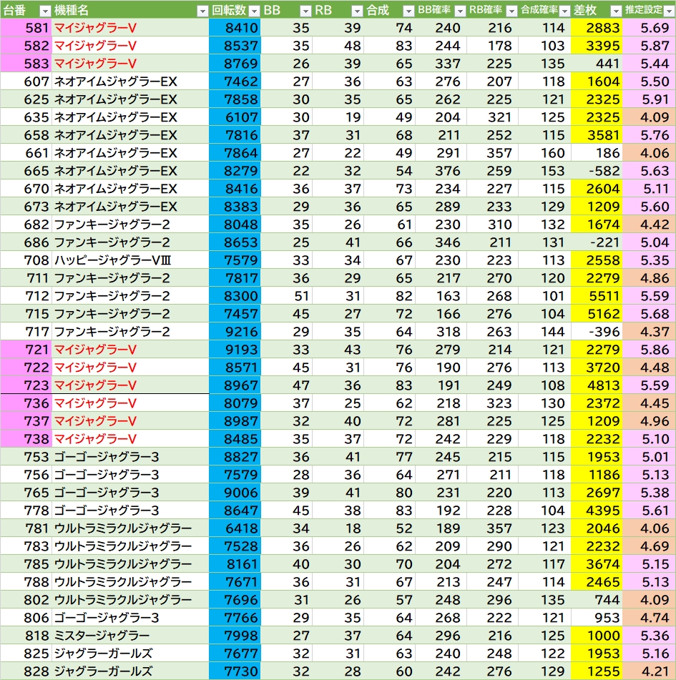Click the red マイジャグラーV cell in row 738

[130, 439]
